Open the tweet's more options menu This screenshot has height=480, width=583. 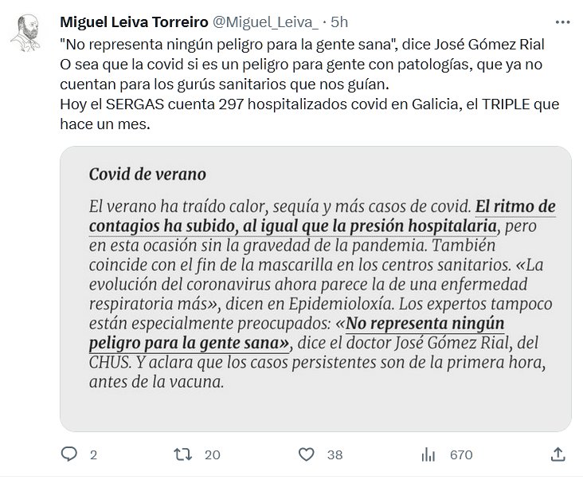tap(561, 22)
